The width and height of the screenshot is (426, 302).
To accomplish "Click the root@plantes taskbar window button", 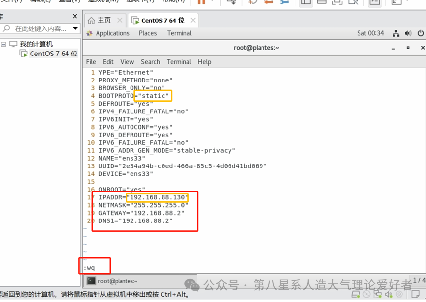I will pyautogui.click(x=114, y=281).
